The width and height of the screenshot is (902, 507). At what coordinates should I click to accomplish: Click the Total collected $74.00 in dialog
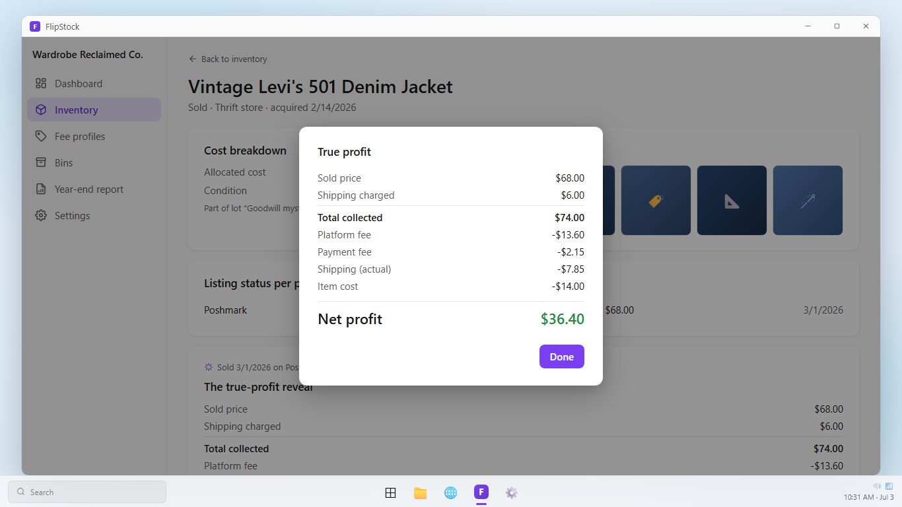(569, 218)
